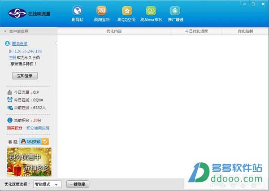Click the 当前在线 : 6332人 text

point(30,108)
